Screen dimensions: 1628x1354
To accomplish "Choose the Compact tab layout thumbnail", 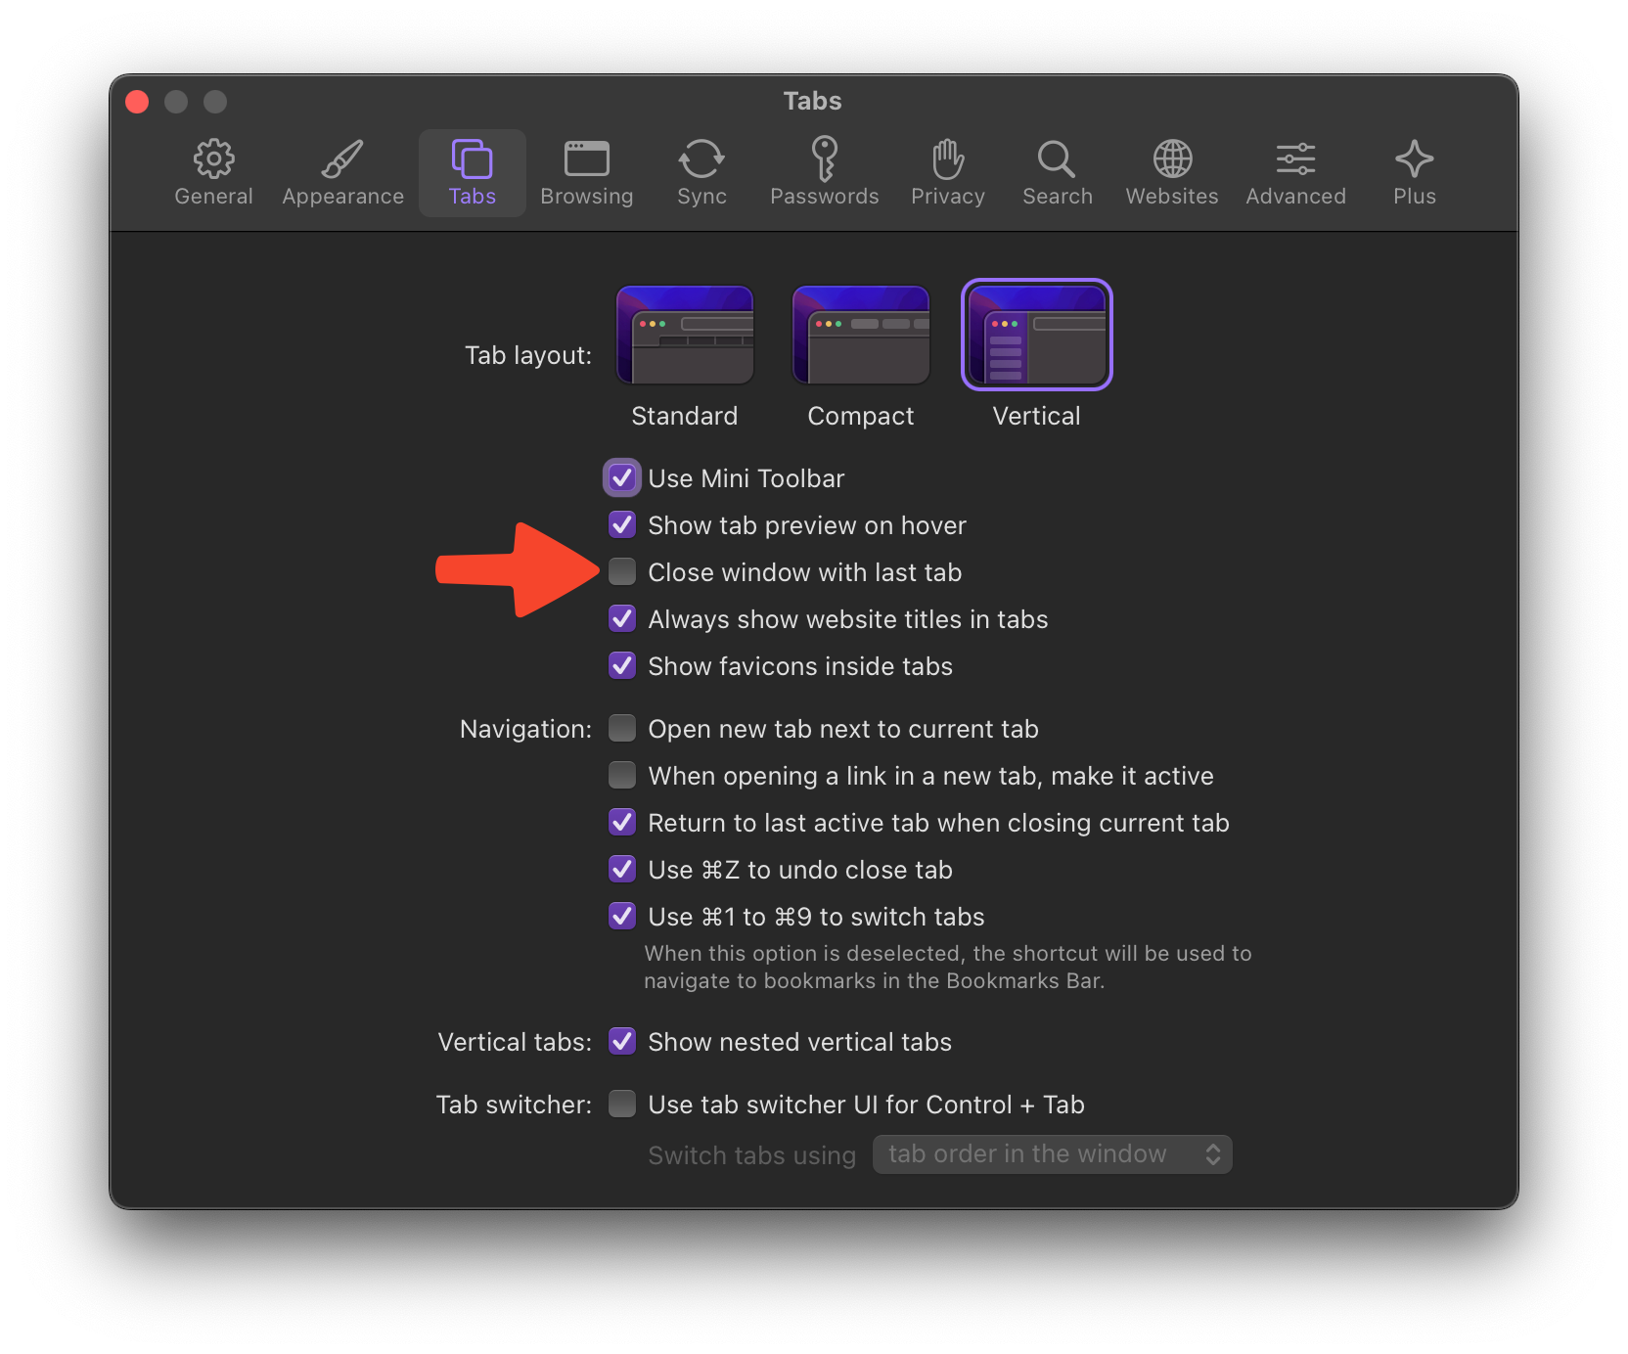I will tap(860, 335).
